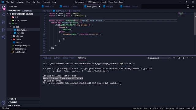The width and height of the screenshot is (196, 110).
Task: Open the Help menu
Action: point(54,2)
